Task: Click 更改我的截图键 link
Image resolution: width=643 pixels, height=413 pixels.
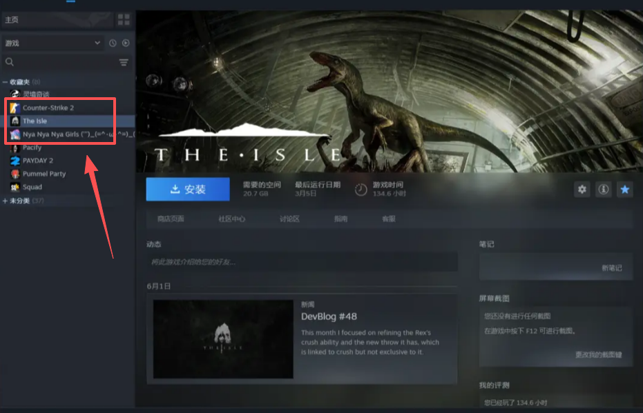Action: (599, 354)
